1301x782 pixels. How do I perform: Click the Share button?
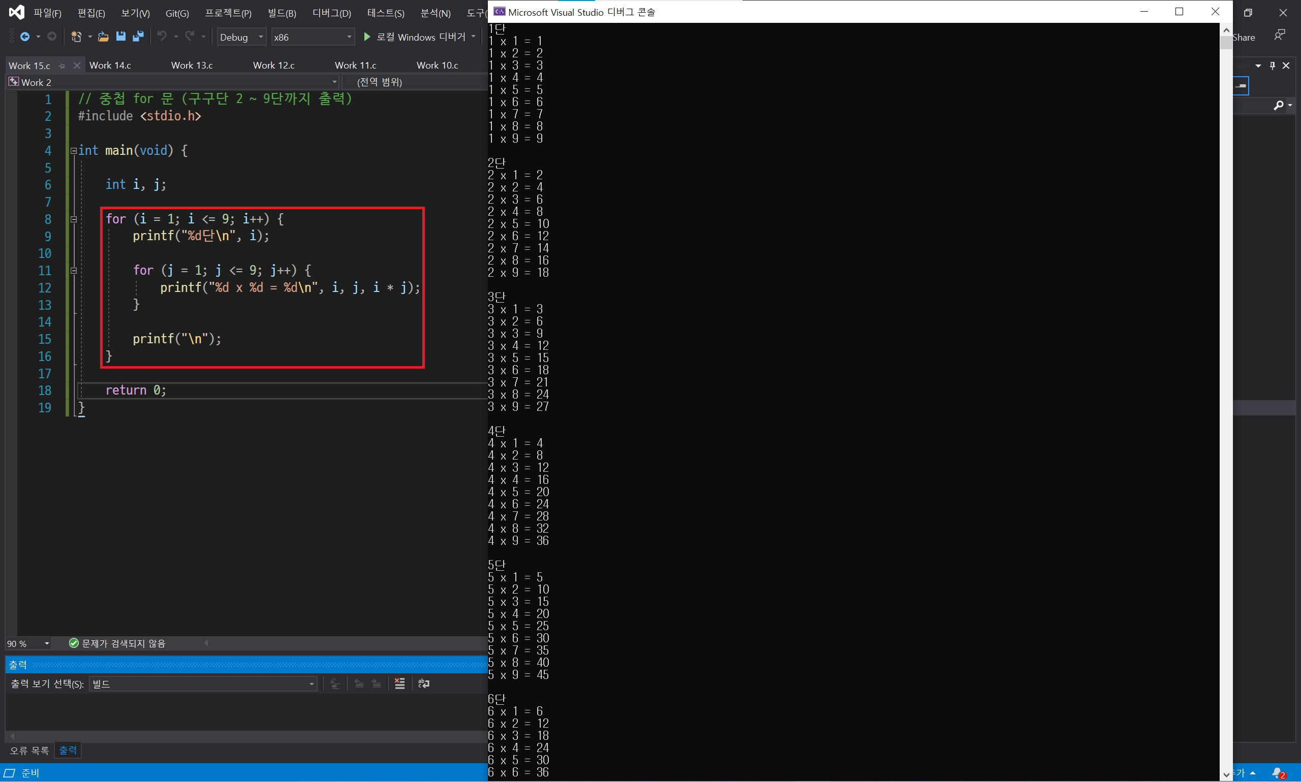(x=1244, y=38)
